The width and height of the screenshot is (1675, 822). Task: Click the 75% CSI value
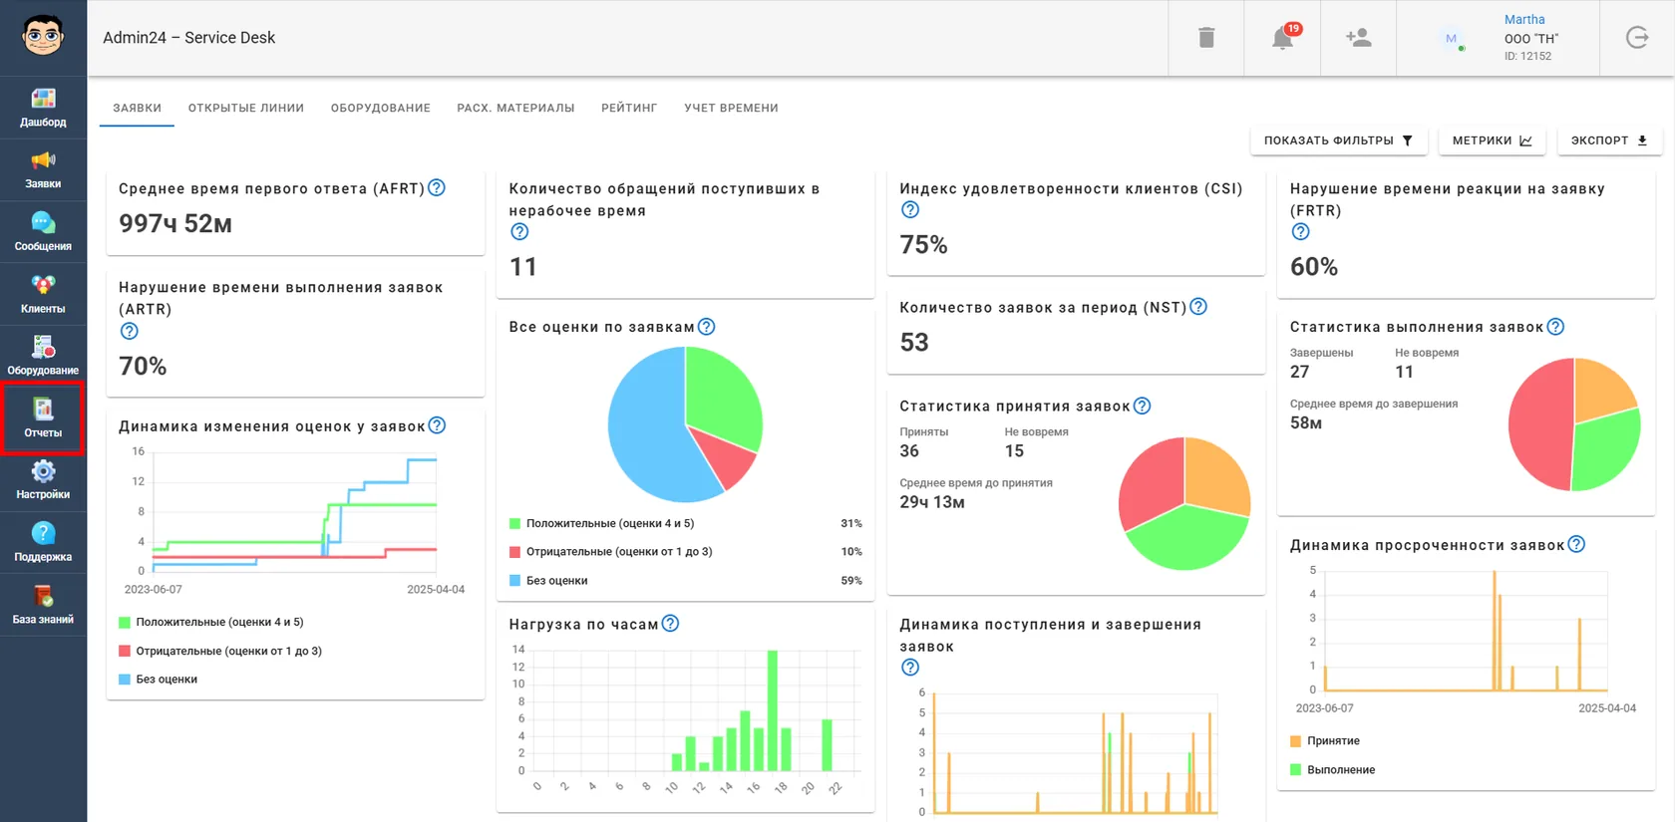coord(924,244)
